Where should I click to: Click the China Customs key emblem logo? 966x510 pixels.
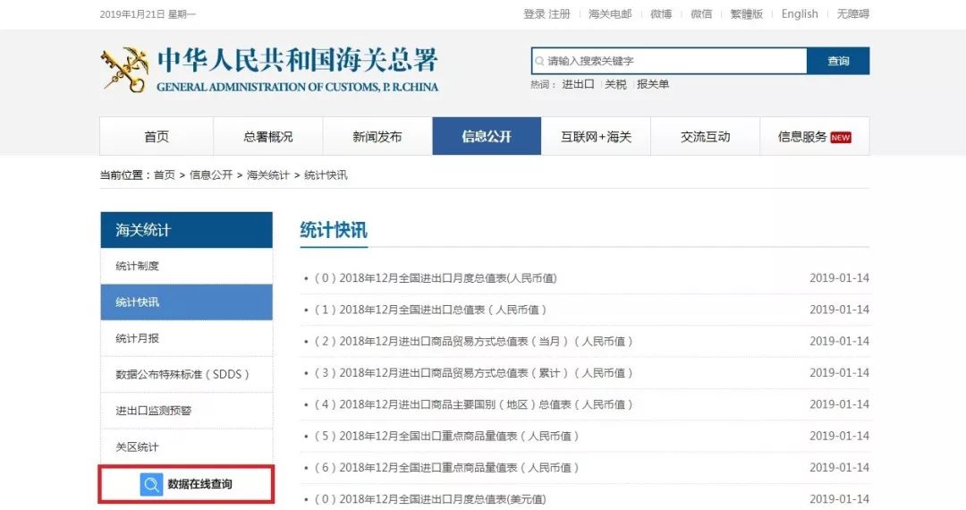[x=125, y=70]
